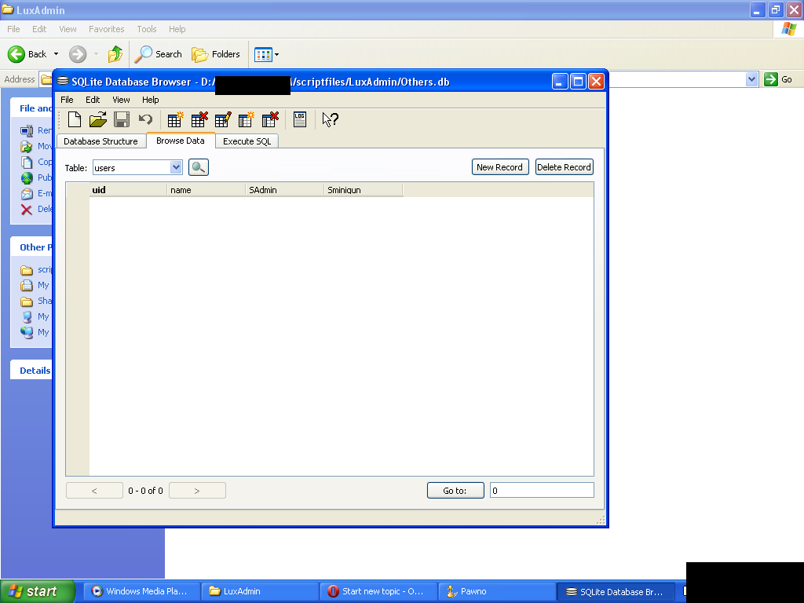Open the Favorites menu in LuxAdmin Explorer window
Viewport: 804px width, 603px height.
(106, 29)
